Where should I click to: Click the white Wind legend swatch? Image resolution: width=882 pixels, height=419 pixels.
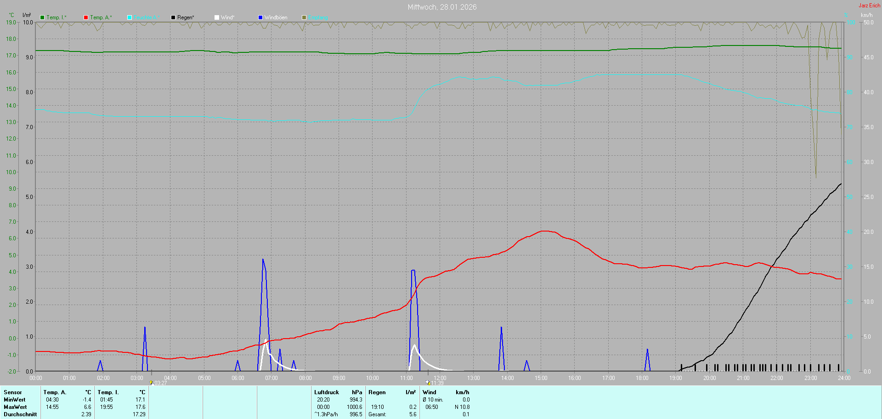point(217,17)
